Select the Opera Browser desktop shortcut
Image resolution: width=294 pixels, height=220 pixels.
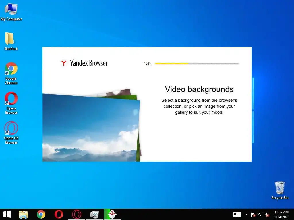point(11,103)
